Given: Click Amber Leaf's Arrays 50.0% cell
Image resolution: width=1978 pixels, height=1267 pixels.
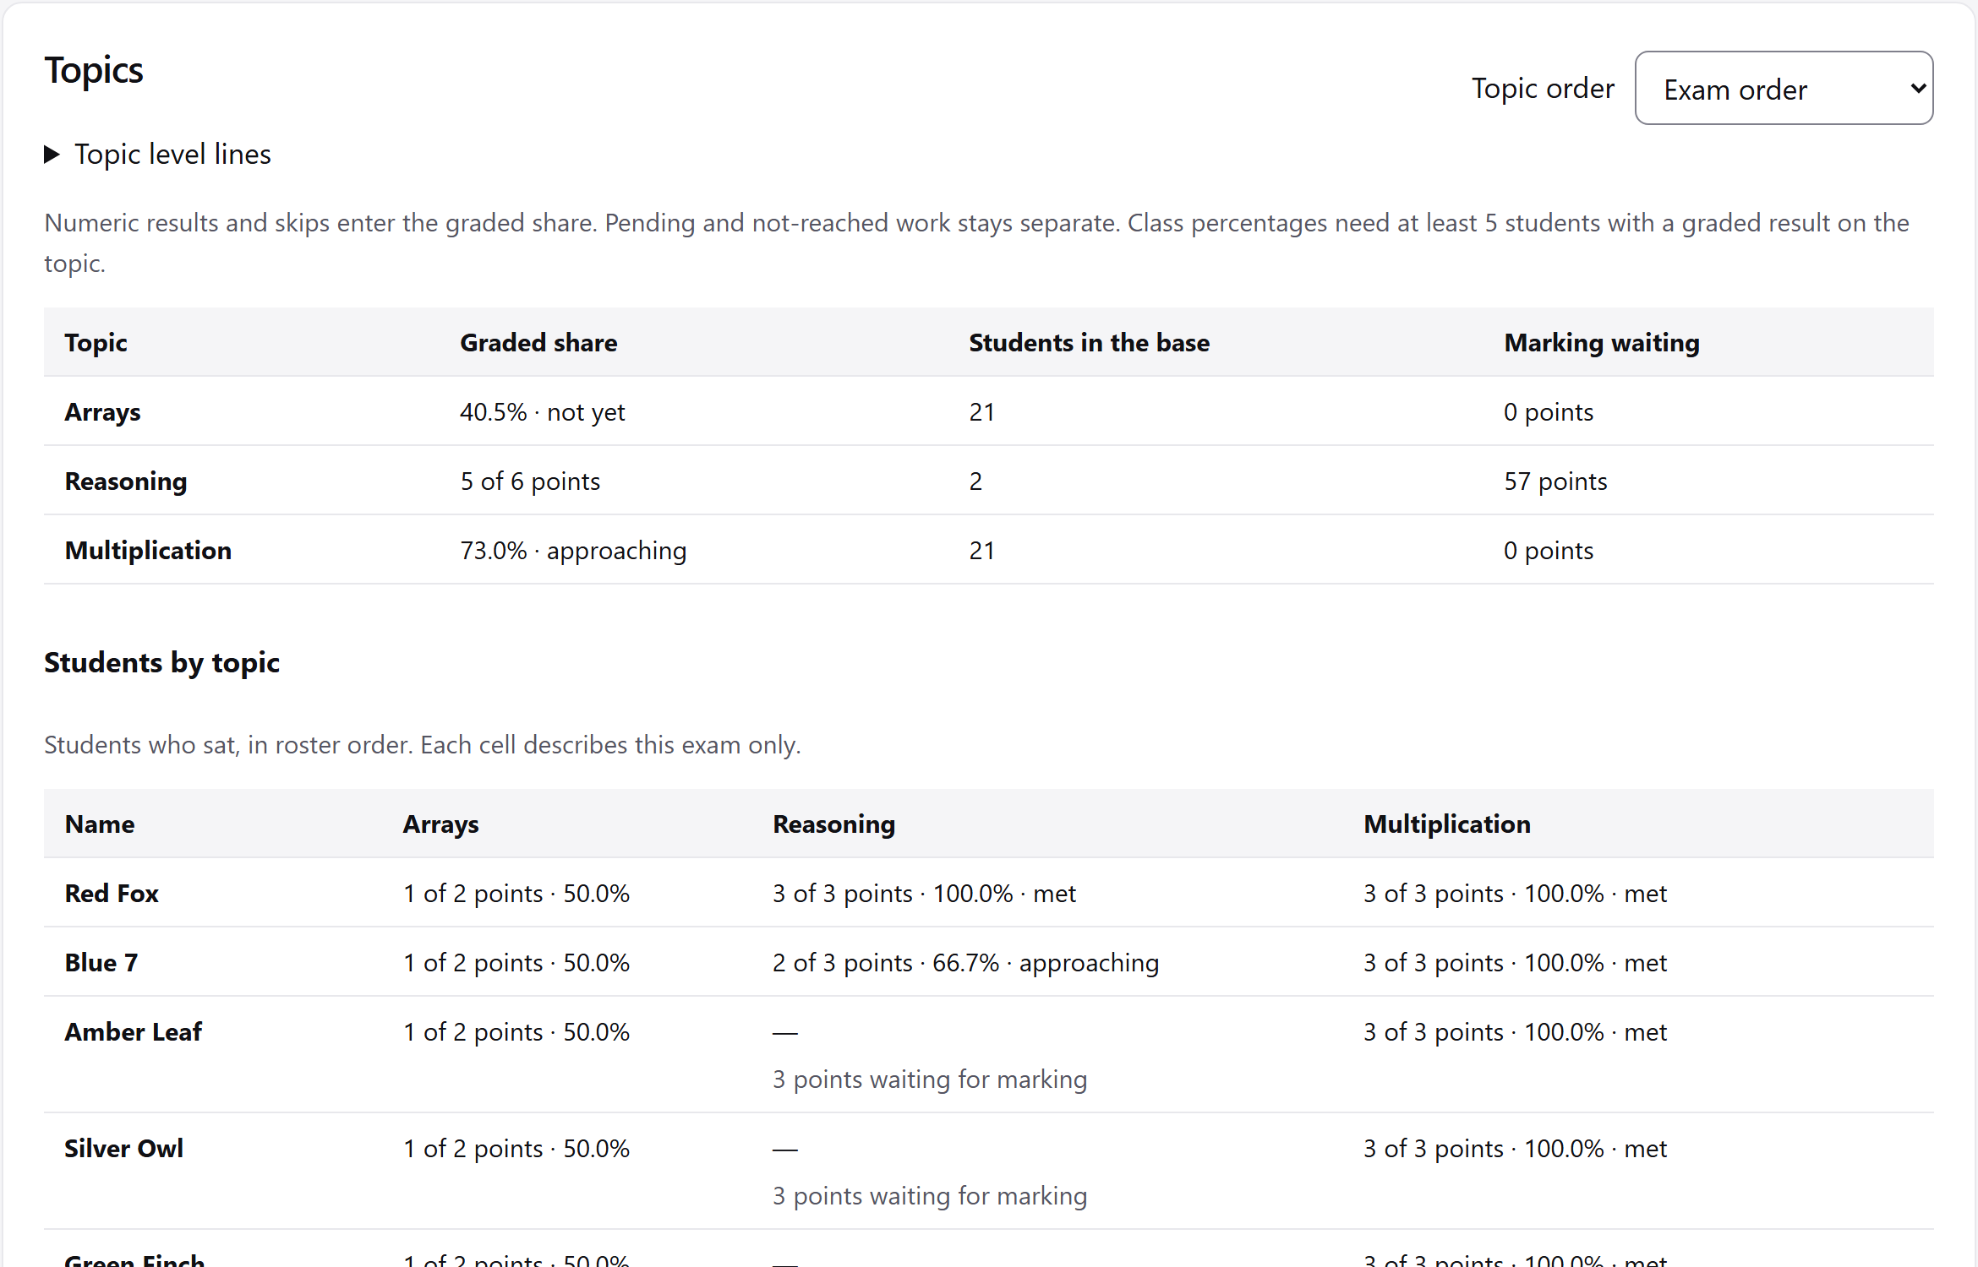Looking at the screenshot, I should coord(516,1032).
